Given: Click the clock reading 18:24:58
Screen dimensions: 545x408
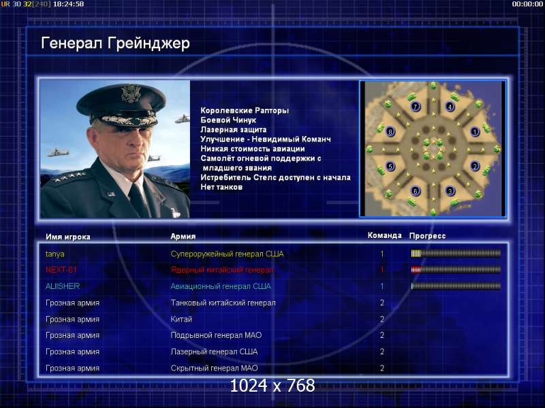Looking at the screenshot, I should pyautogui.click(x=69, y=4).
